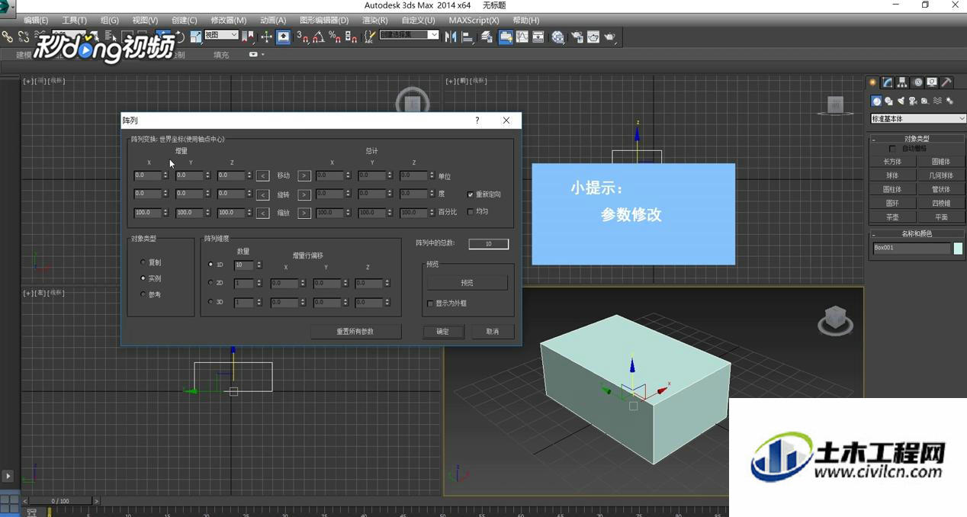Open the Curve Editor icon
Image resolution: width=967 pixels, height=517 pixels.
(522, 37)
